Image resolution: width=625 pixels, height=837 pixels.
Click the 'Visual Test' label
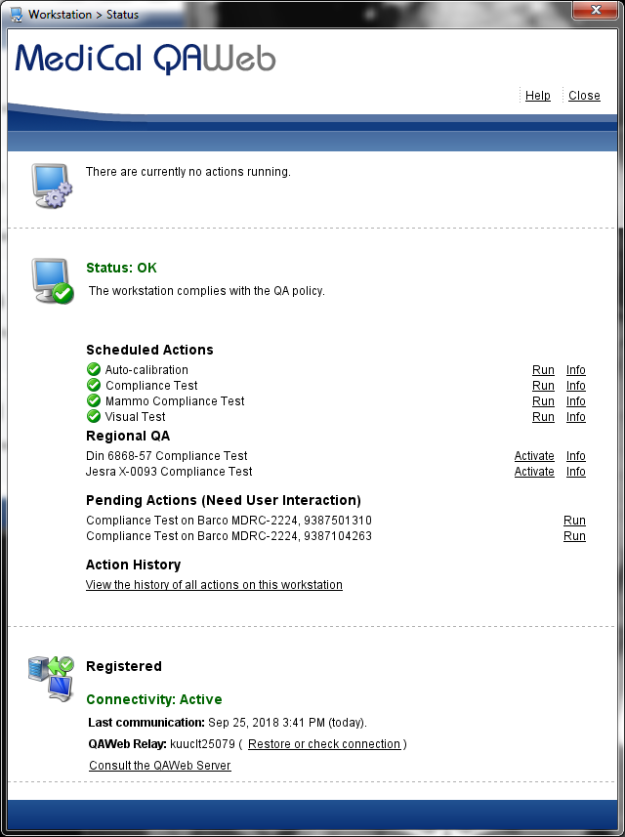tap(136, 416)
